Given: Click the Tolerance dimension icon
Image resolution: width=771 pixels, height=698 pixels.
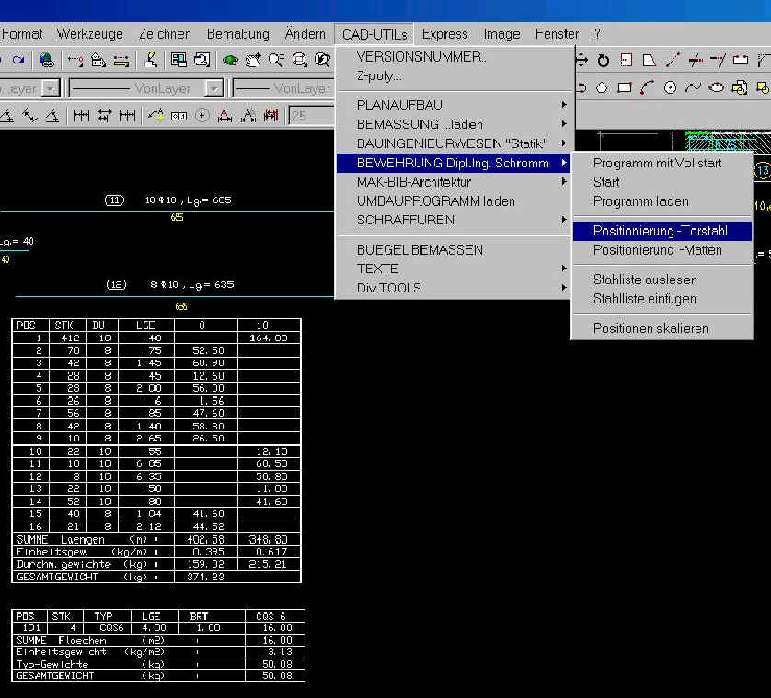Looking at the screenshot, I should [x=178, y=116].
